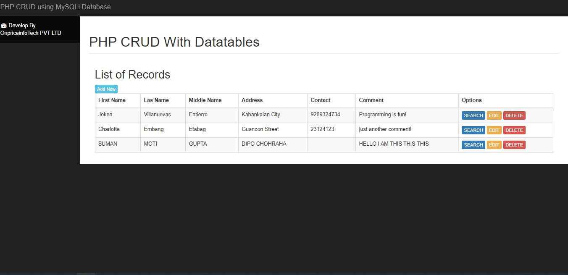Click the Las Name column header

pyautogui.click(x=155, y=100)
